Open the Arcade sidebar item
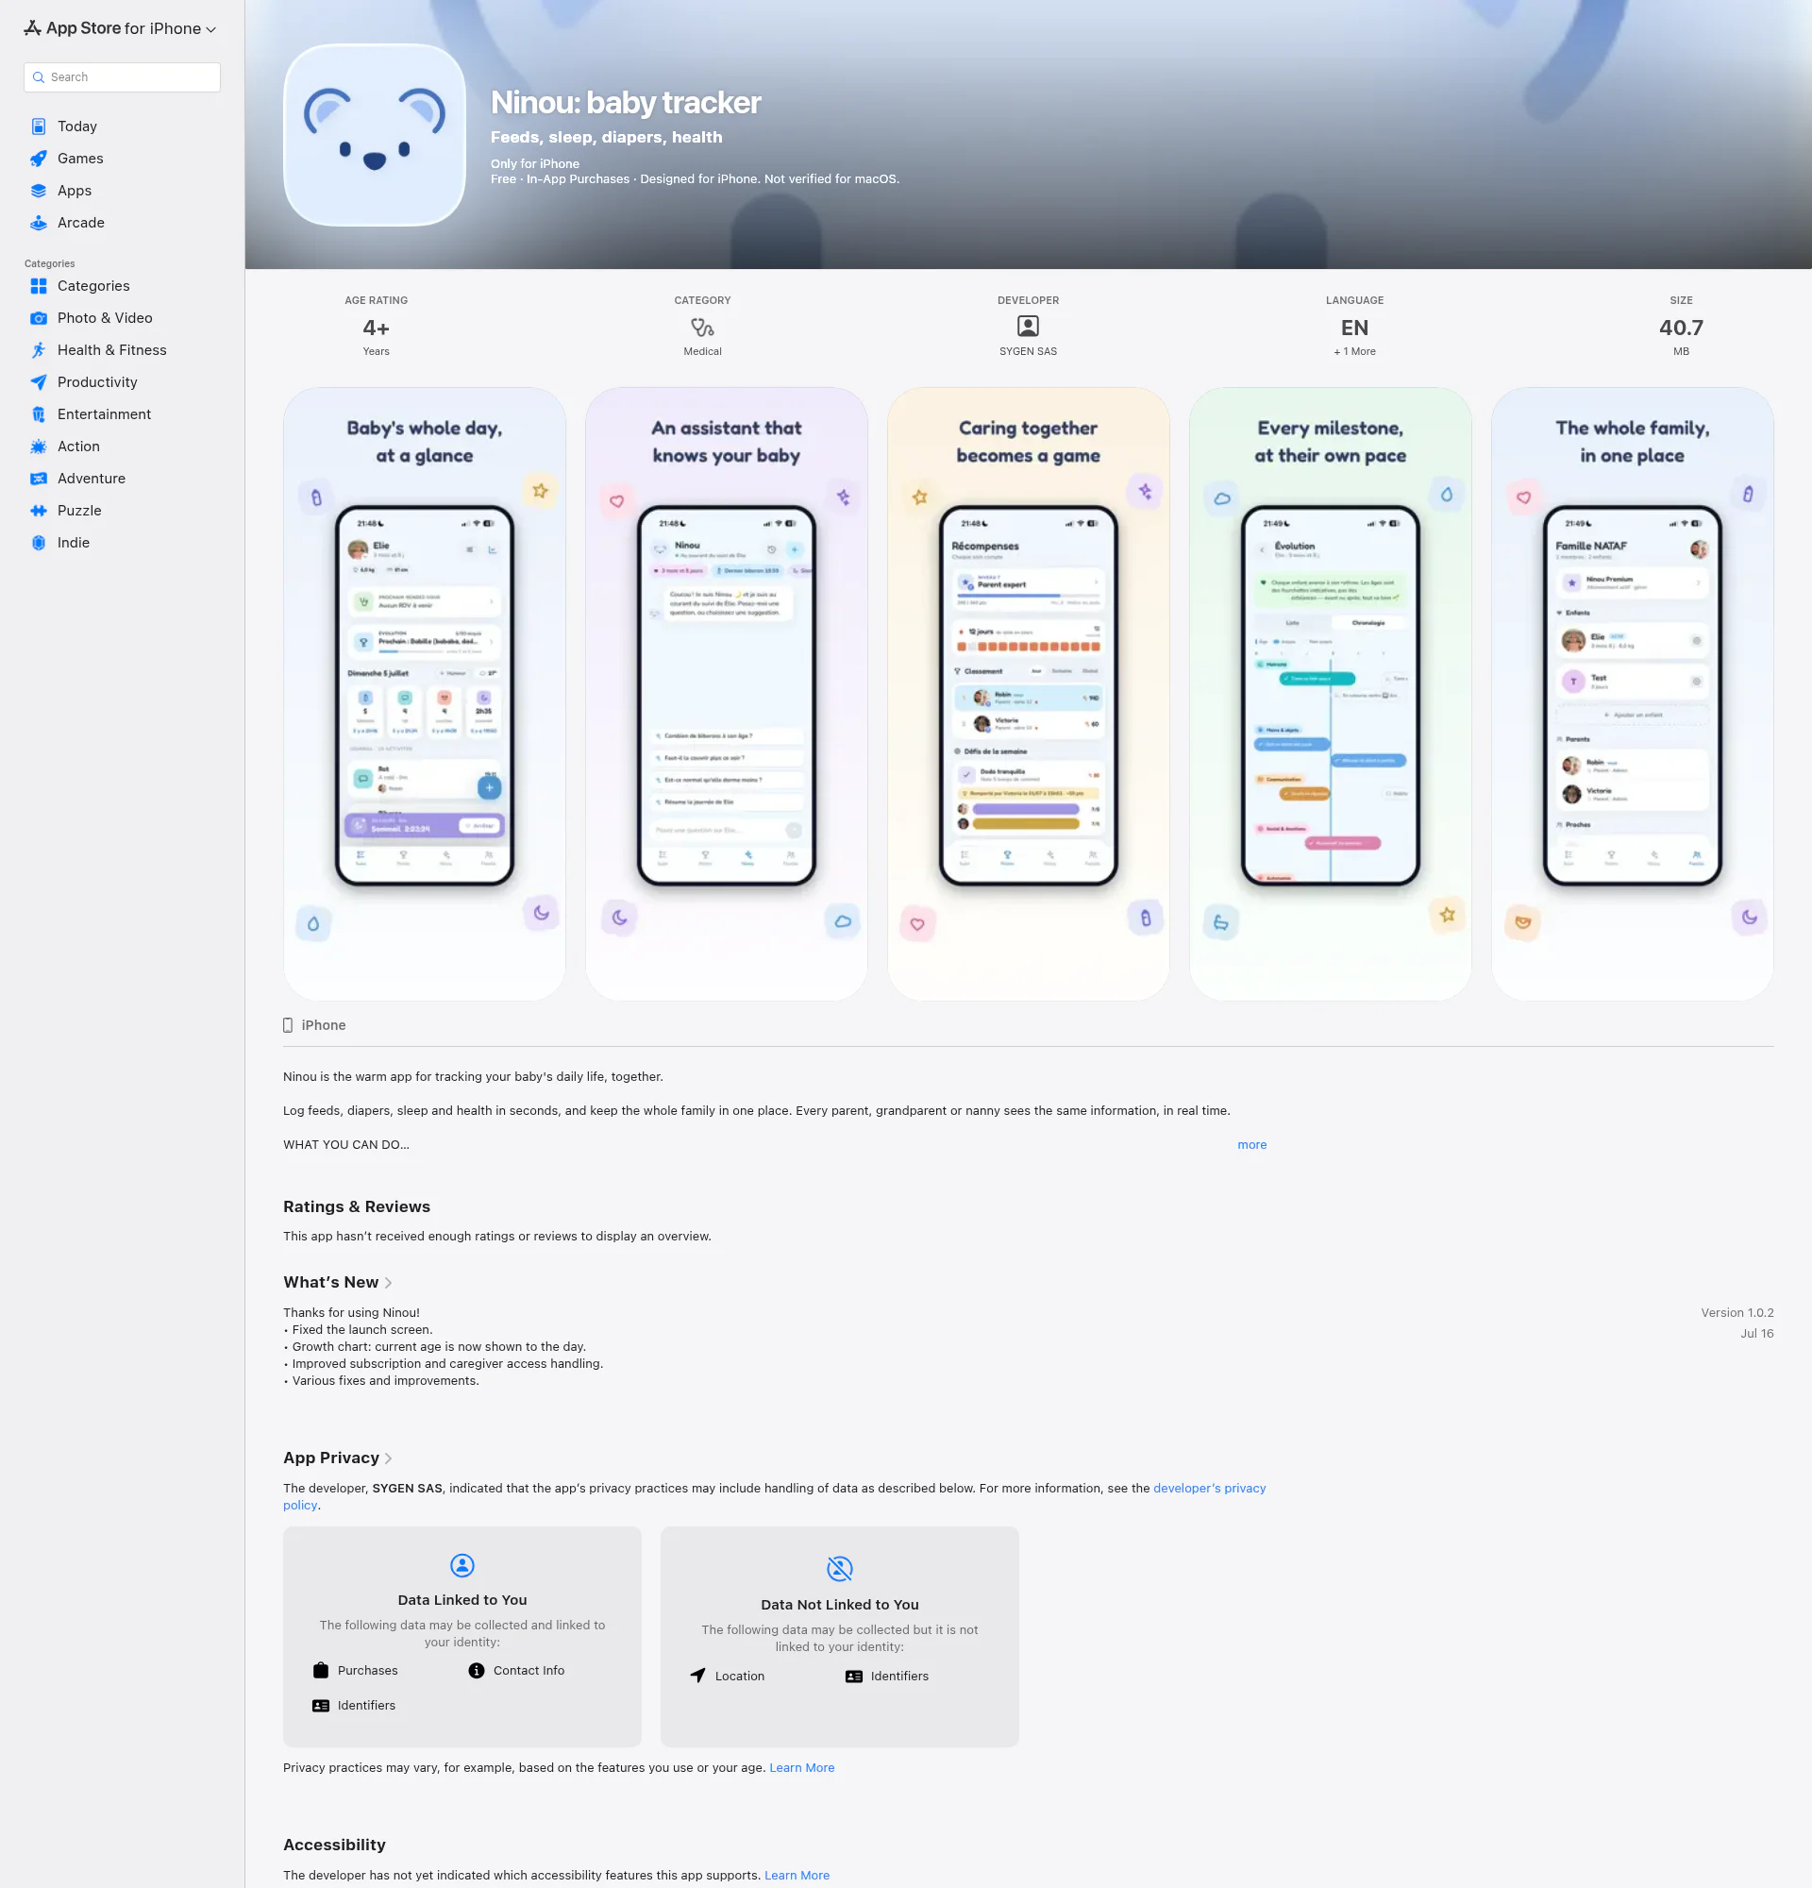The image size is (1812, 1888). pos(123,223)
